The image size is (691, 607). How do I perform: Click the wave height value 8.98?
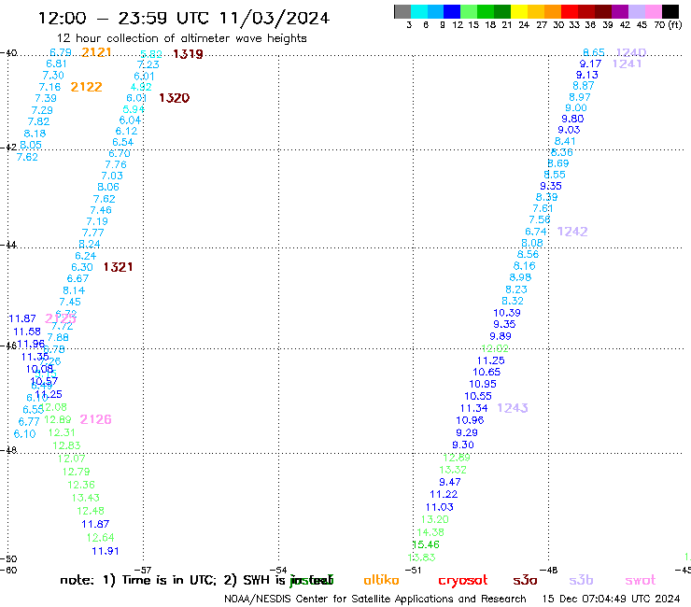[520, 277]
